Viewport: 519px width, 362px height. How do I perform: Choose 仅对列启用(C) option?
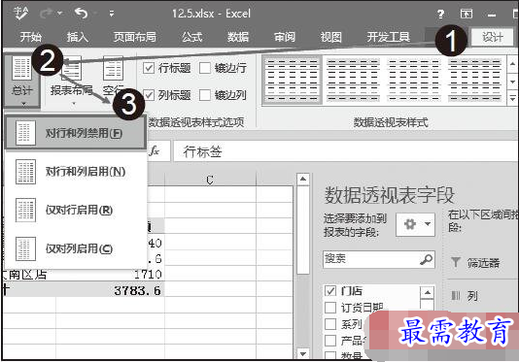[x=76, y=248]
